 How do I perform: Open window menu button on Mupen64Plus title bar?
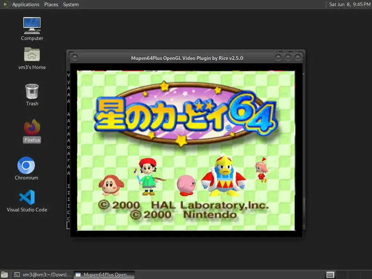(x=74, y=57)
